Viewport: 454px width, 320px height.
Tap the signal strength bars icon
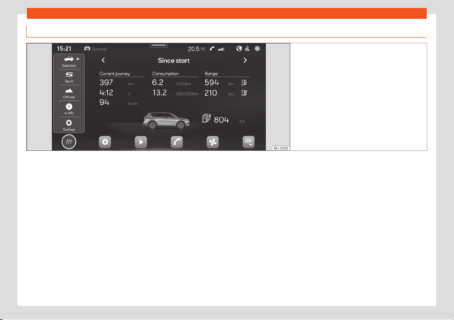221,49
